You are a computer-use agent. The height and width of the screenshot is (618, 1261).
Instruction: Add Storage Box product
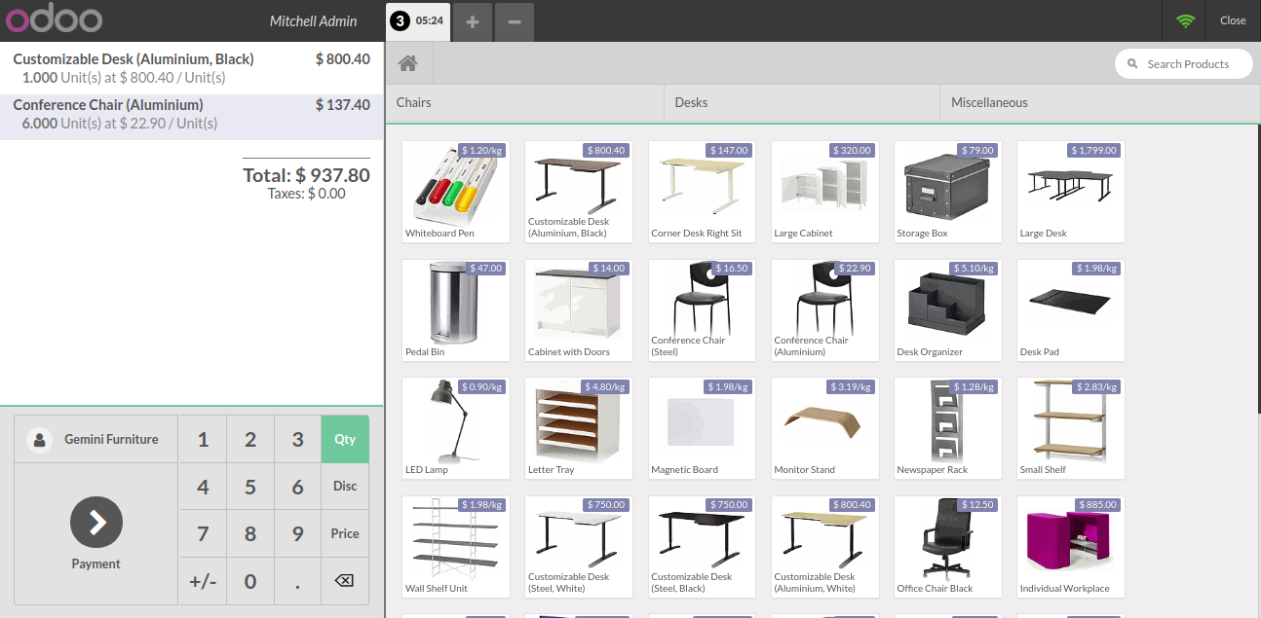click(x=948, y=192)
